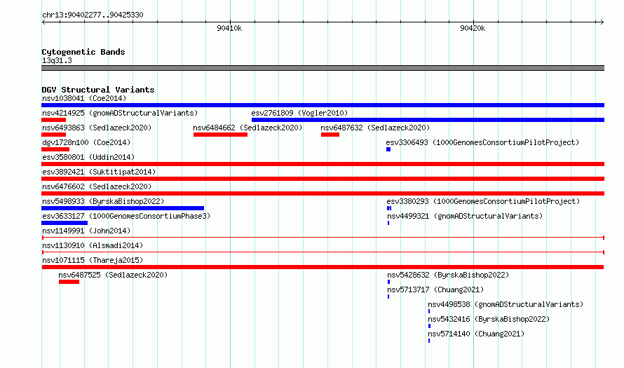This screenshot has width=624, height=368.
Task: Open esv3892421 (Suktitipat2014) label
Action: [x=99, y=172]
